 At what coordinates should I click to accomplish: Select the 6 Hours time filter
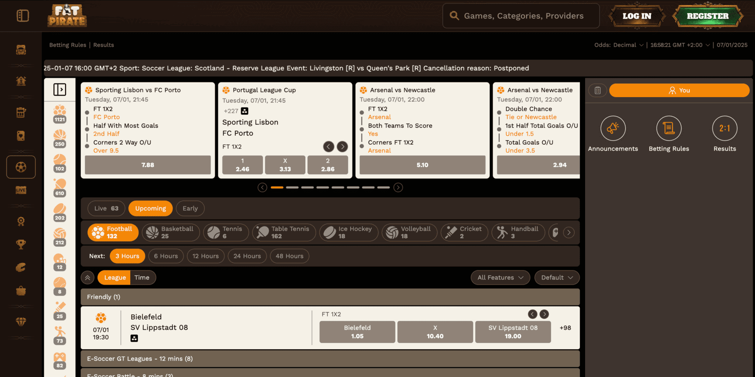coord(166,256)
